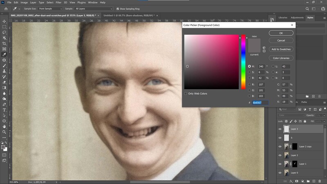Open the layer blend mode Color dropdown

[x=291, y=115]
